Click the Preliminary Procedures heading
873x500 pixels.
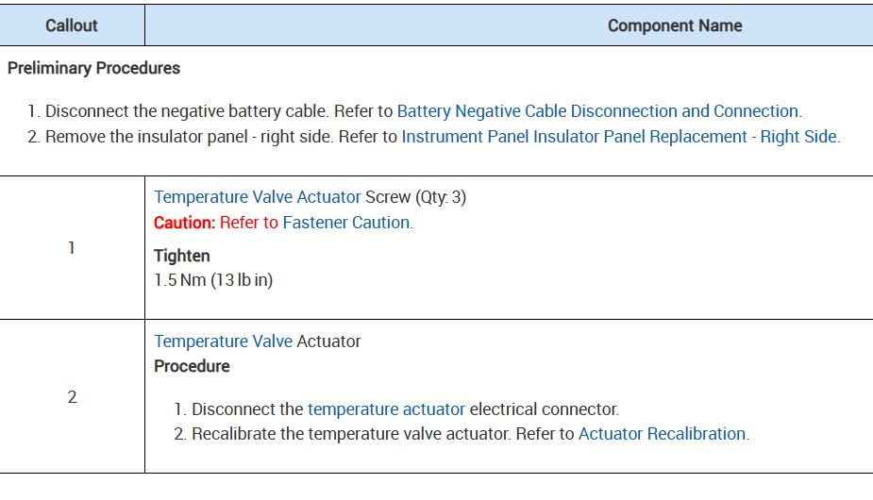click(x=93, y=68)
